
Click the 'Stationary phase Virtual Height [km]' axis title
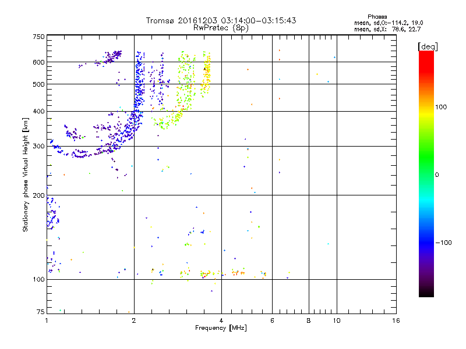(26, 174)
